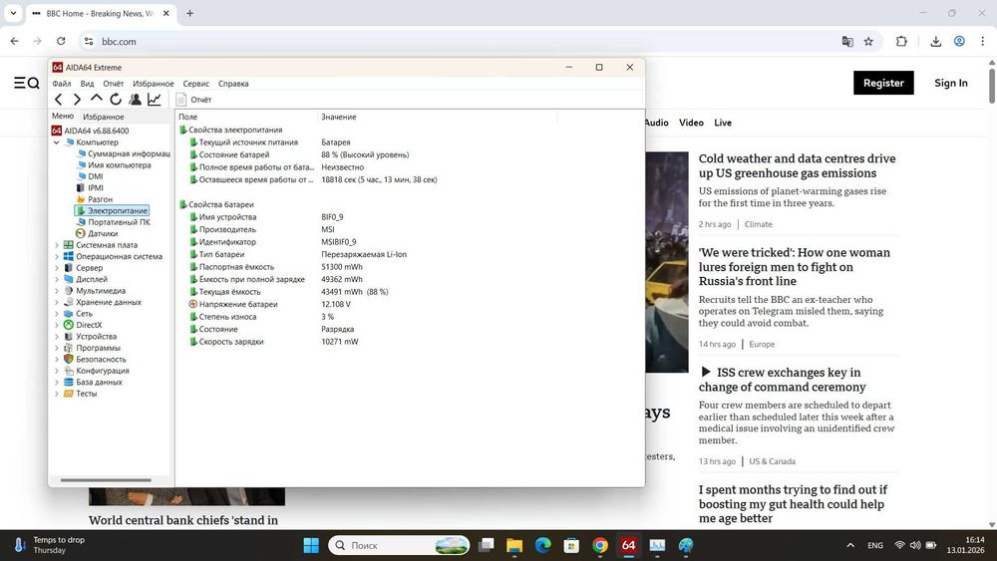This screenshot has width=997, height=561.
Task: Click the AIDA64 Refresh toolbar icon
Action: (x=116, y=99)
